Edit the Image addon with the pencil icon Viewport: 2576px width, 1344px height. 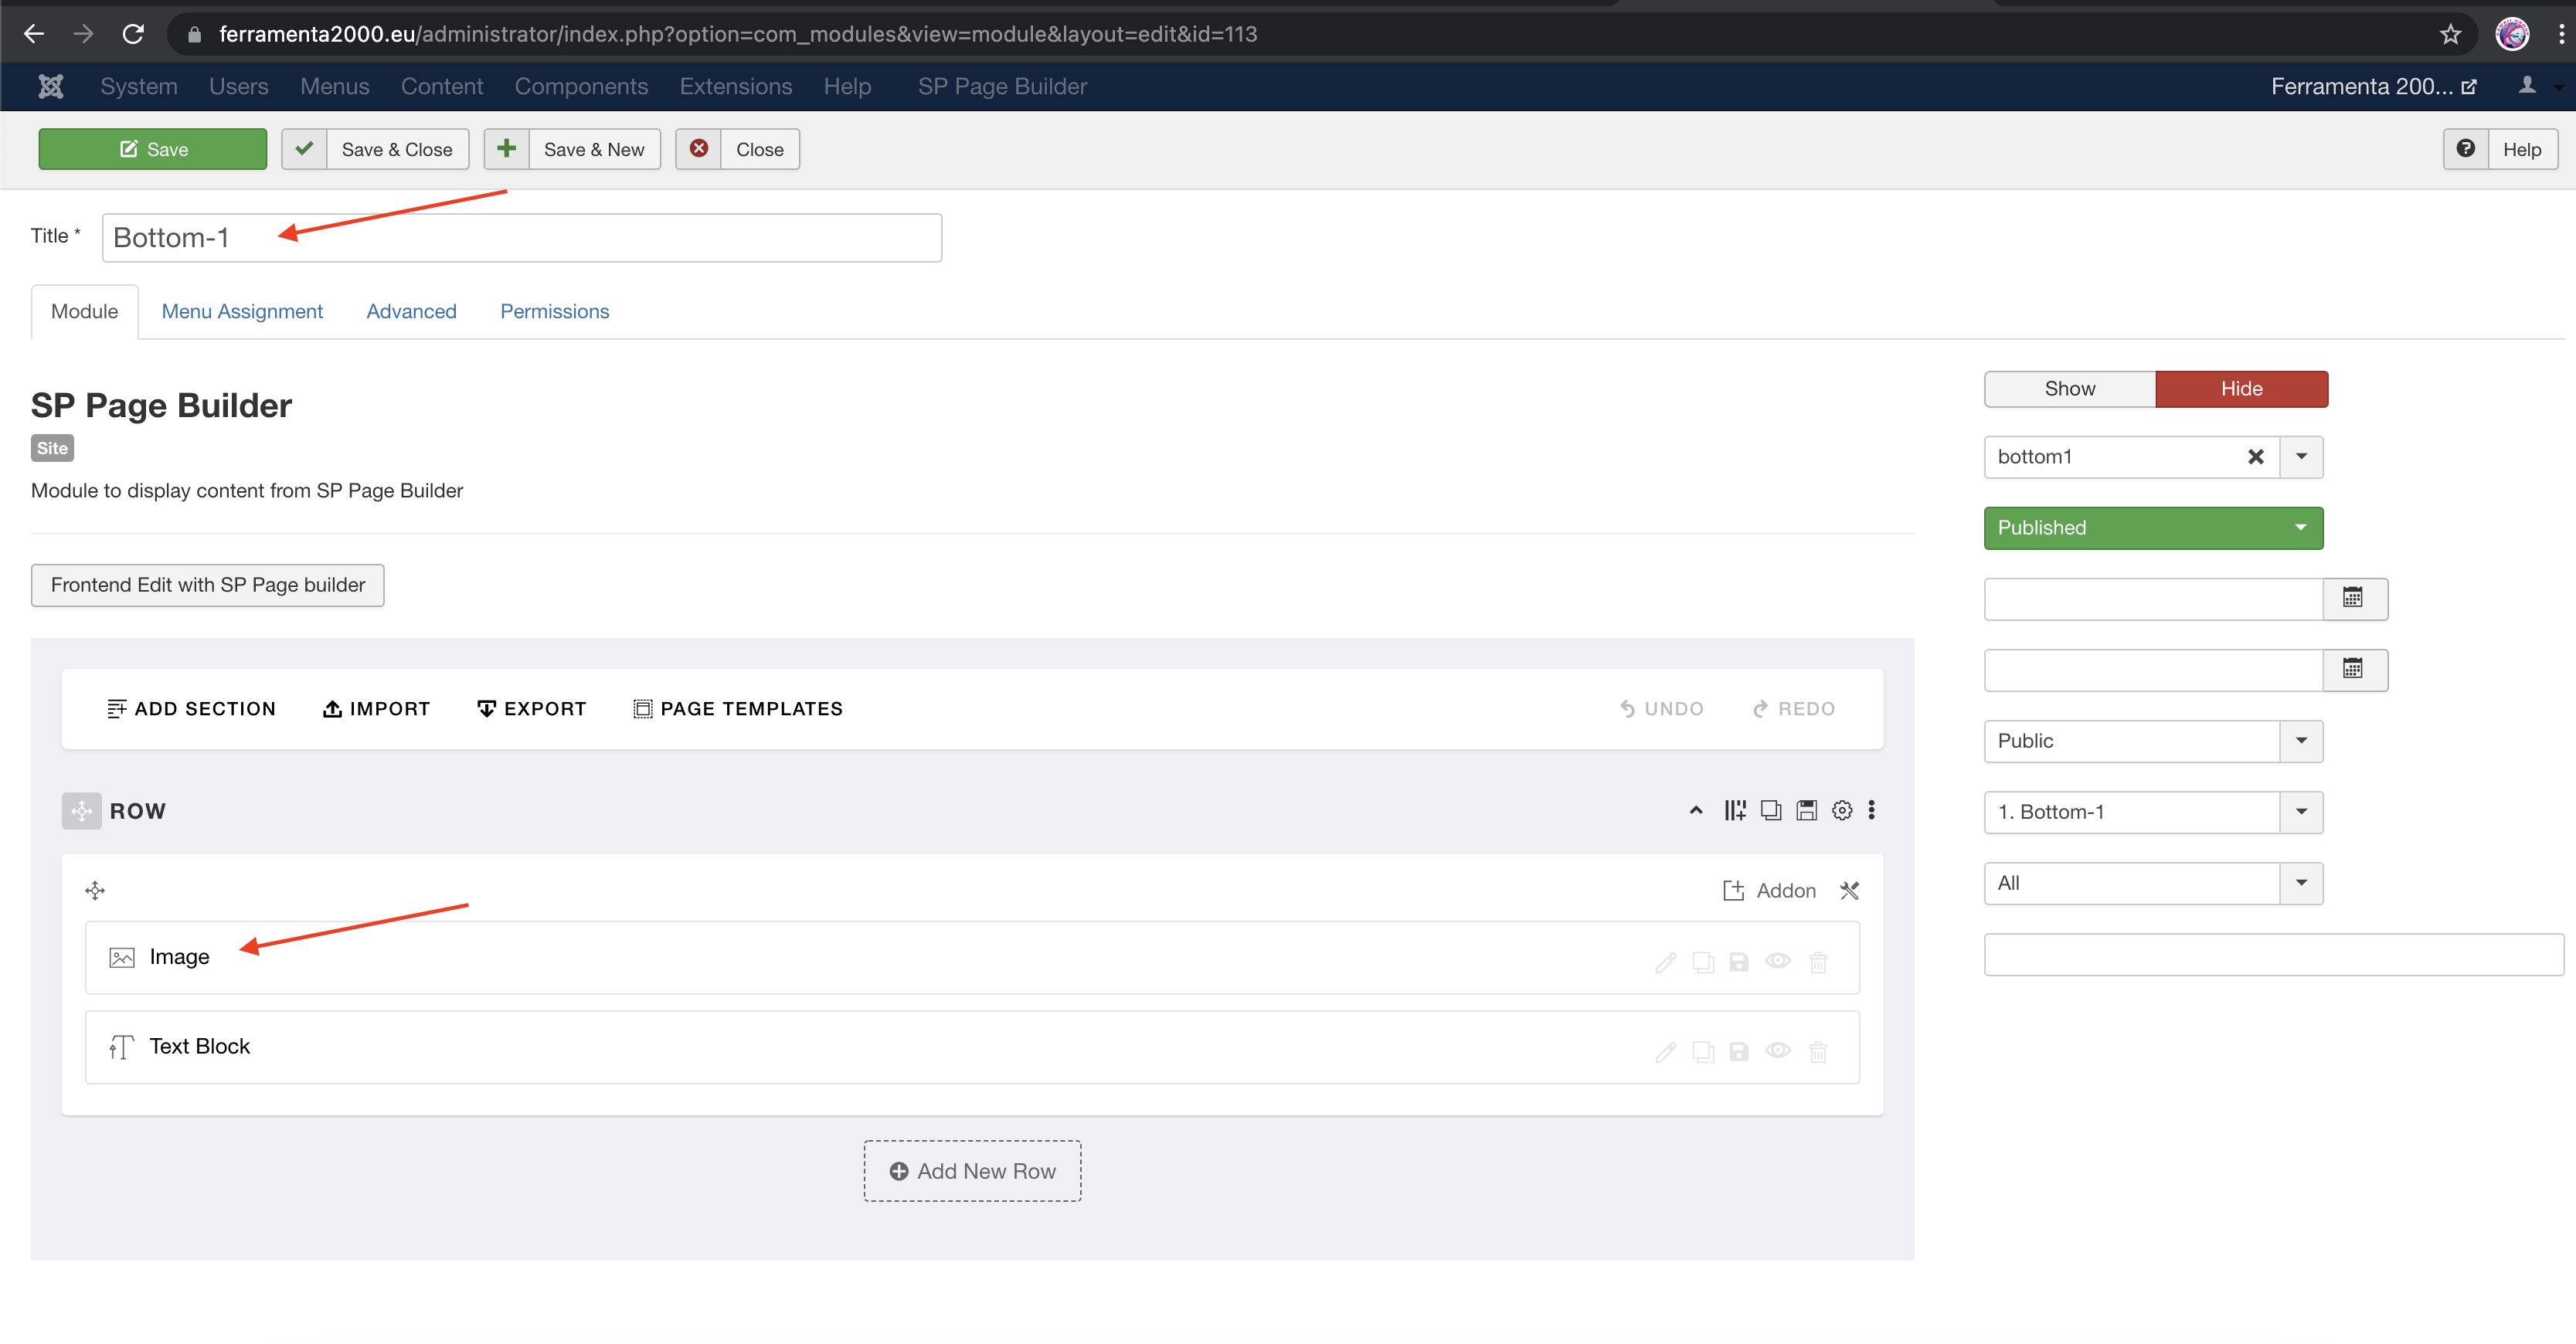tap(1666, 961)
